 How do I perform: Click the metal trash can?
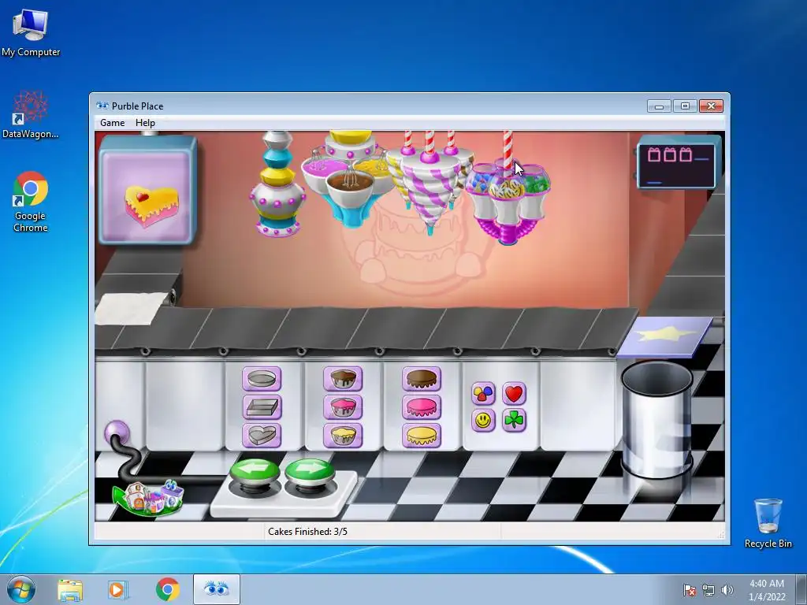657,419
